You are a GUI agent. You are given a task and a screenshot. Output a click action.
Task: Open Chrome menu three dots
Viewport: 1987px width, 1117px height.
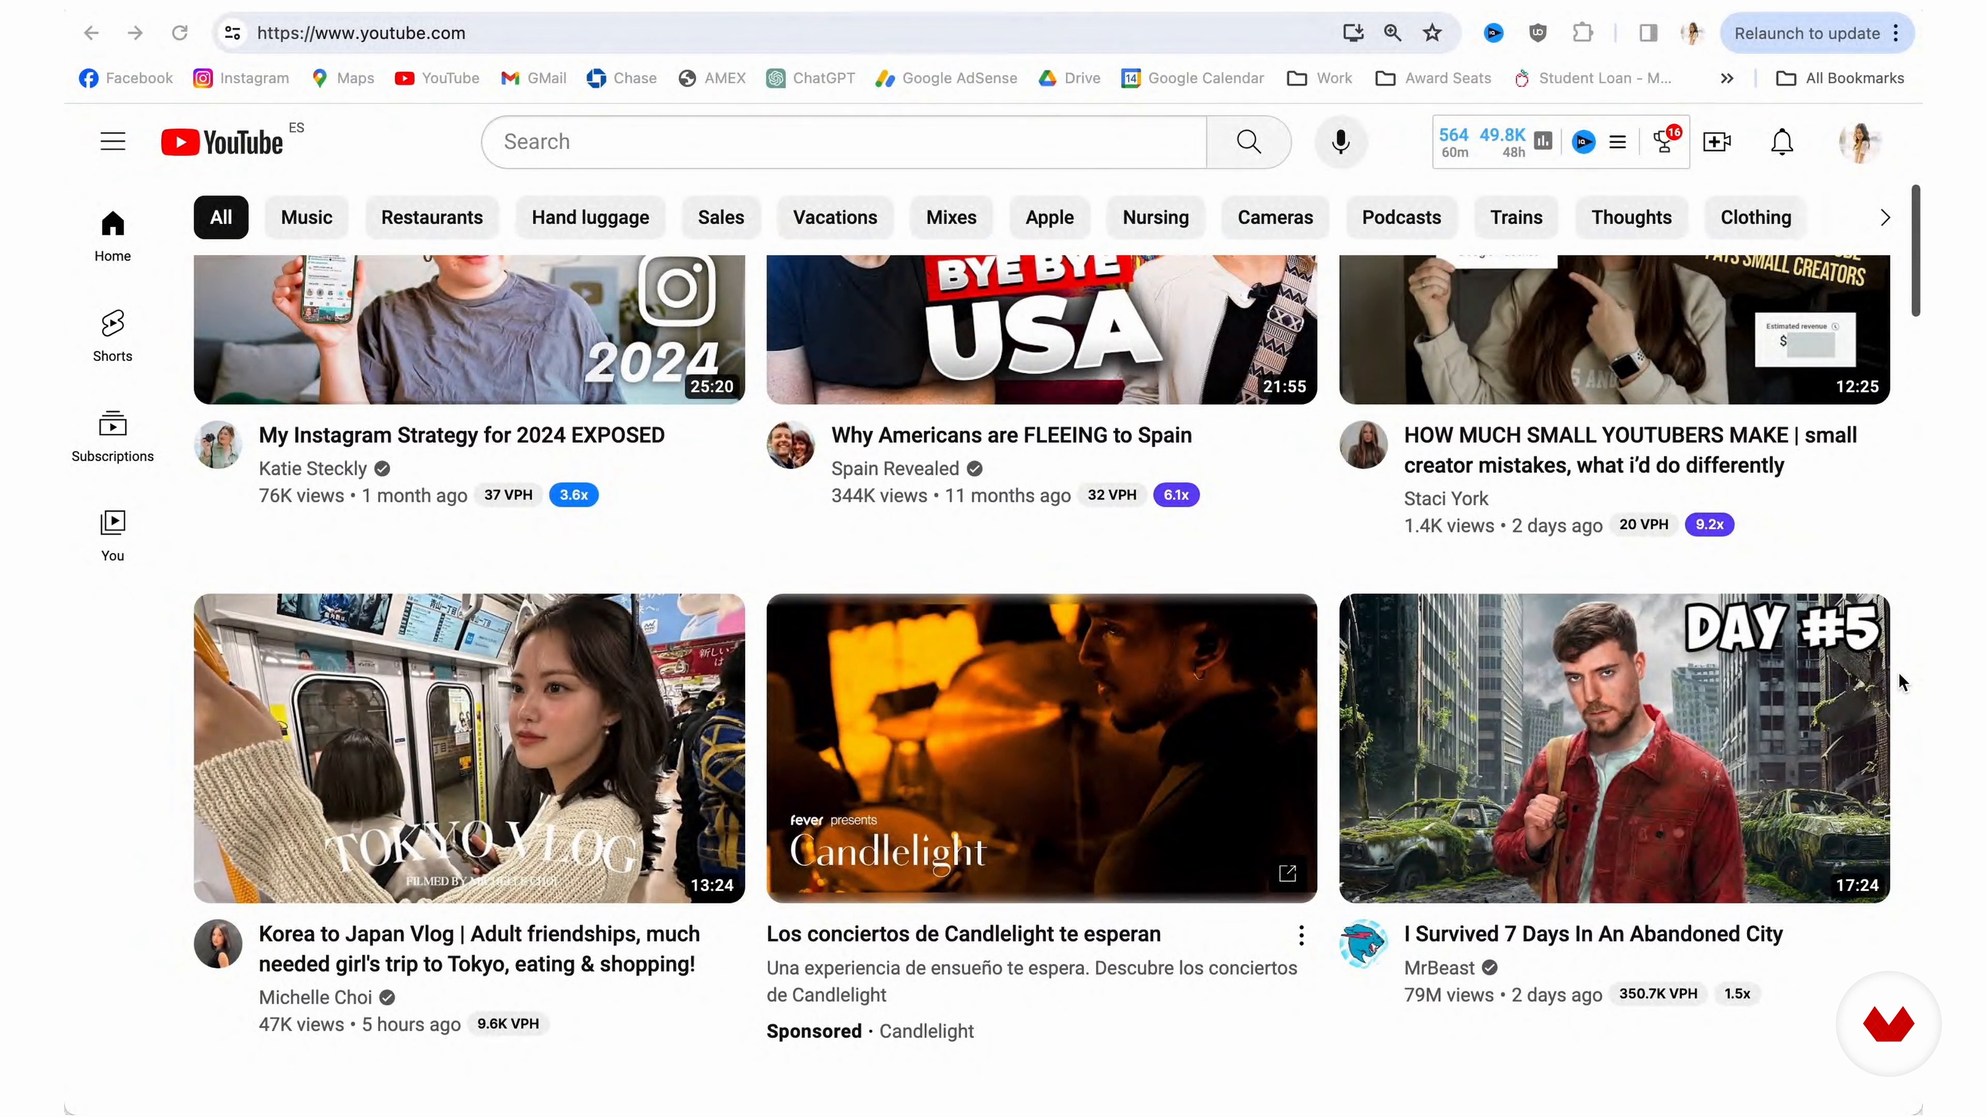(x=1896, y=33)
